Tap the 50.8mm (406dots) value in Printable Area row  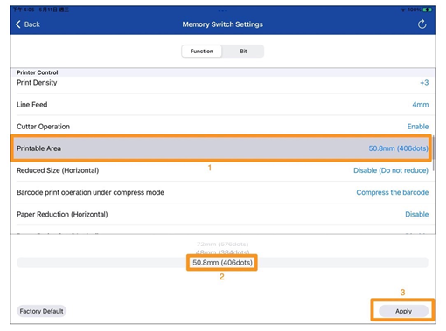pos(398,148)
